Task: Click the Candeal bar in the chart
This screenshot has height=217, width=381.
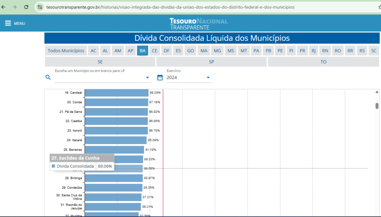Action: coord(116,93)
